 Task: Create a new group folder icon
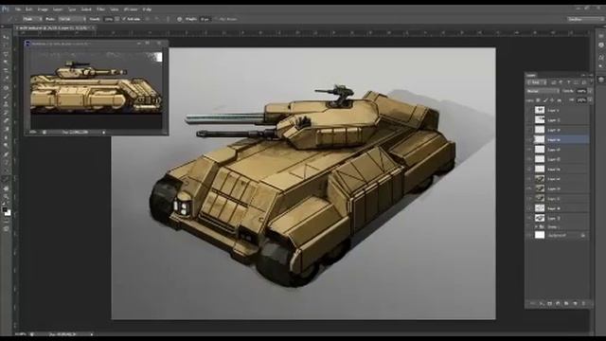pos(566,304)
